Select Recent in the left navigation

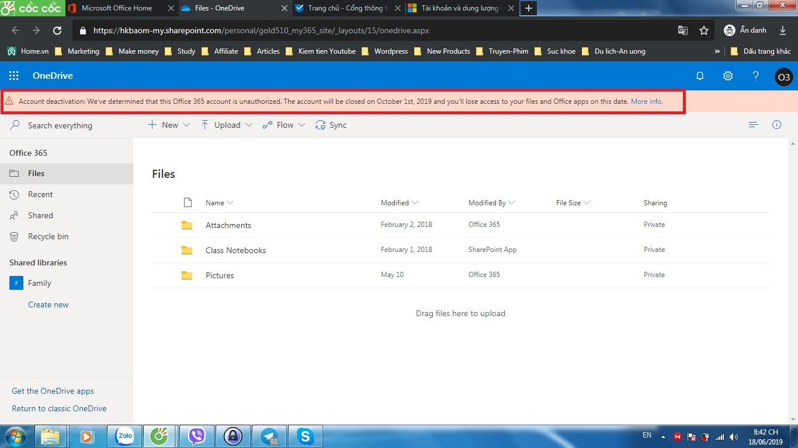coord(67,194)
